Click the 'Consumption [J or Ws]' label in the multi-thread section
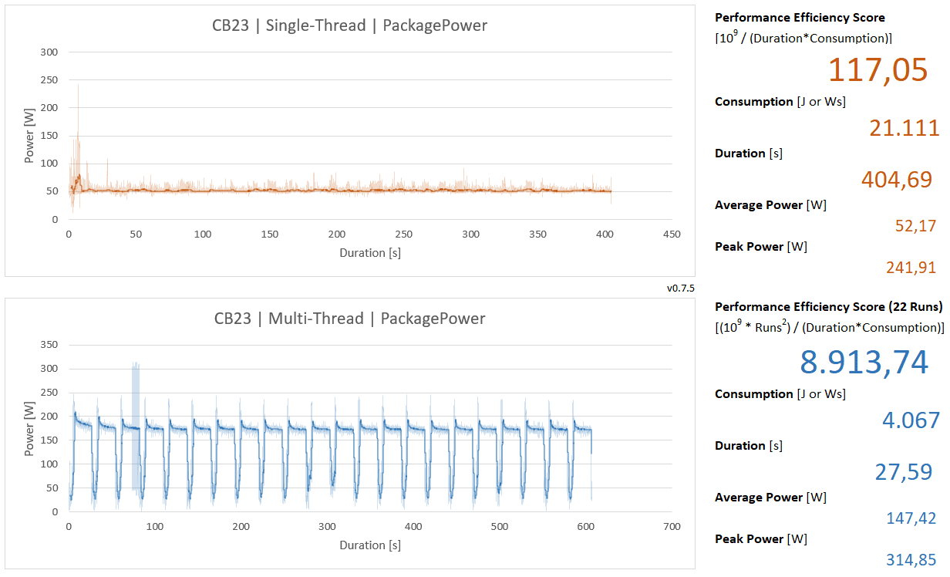The image size is (950, 577). tap(780, 394)
